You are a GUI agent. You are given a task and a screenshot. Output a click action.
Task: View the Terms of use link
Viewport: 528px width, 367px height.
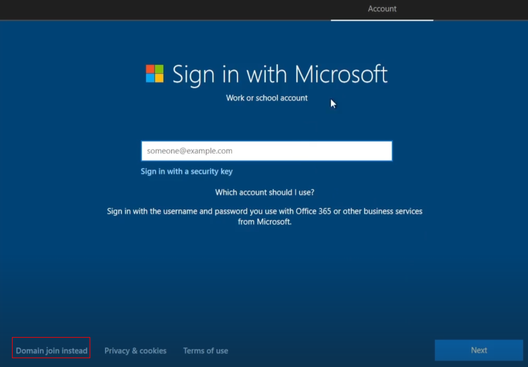click(205, 351)
